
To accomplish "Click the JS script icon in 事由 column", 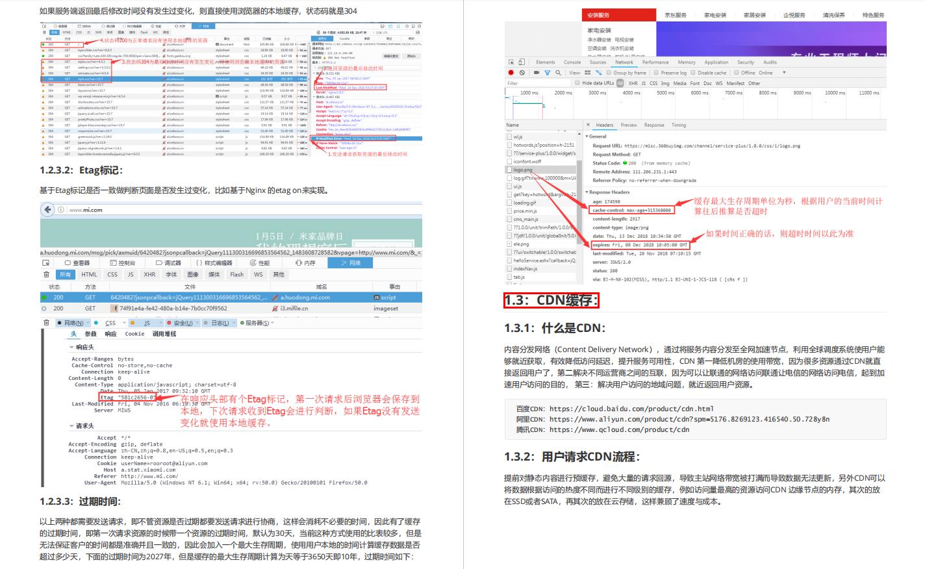I will click(377, 297).
